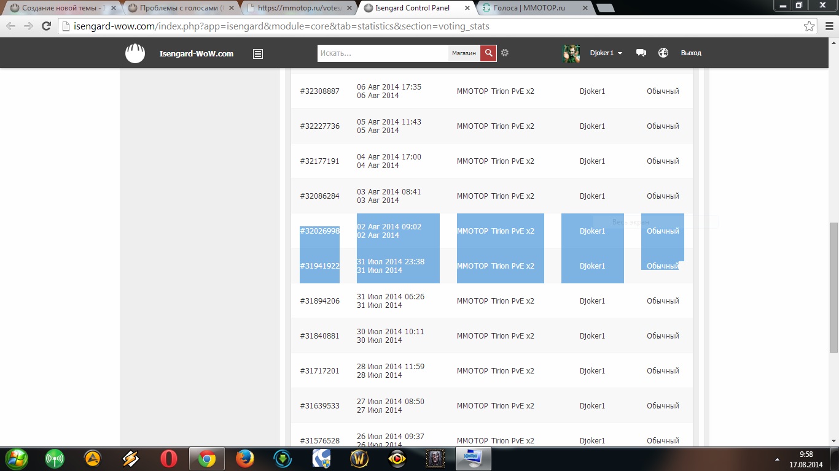Open the messages speech bubble icon
The width and height of the screenshot is (839, 471).
(x=641, y=53)
